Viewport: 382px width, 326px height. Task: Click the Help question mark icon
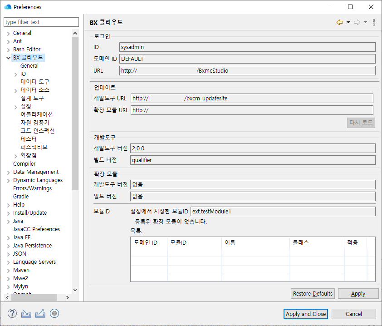(x=12, y=313)
